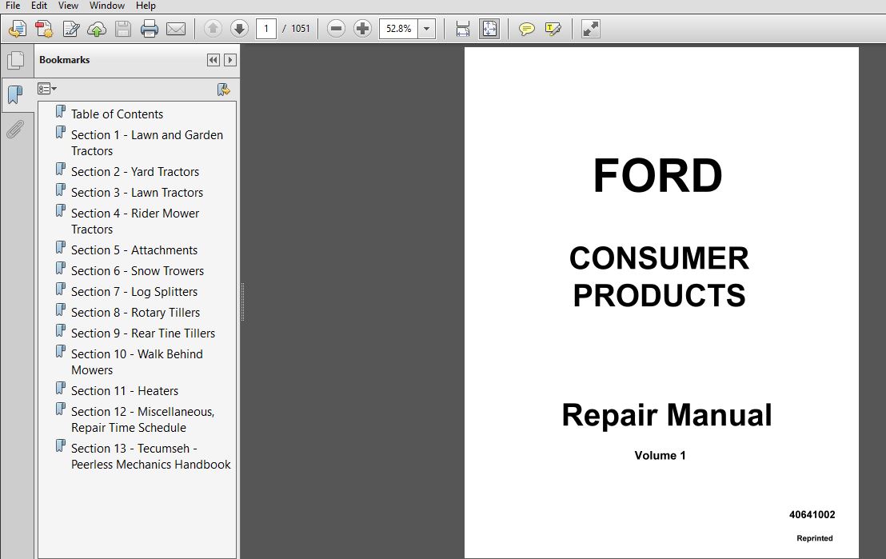Go to next page with down arrow
Image resolution: width=886 pixels, height=559 pixels.
coord(240,28)
